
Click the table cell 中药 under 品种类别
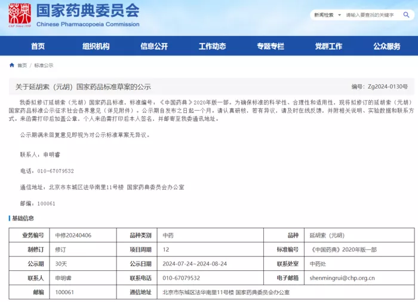(210, 235)
